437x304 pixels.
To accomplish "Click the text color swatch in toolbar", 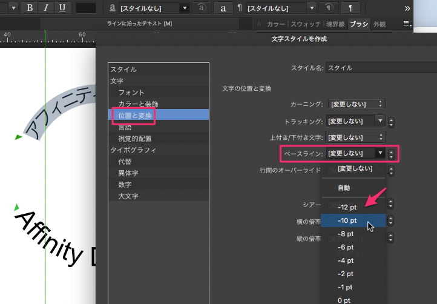I will [86, 8].
